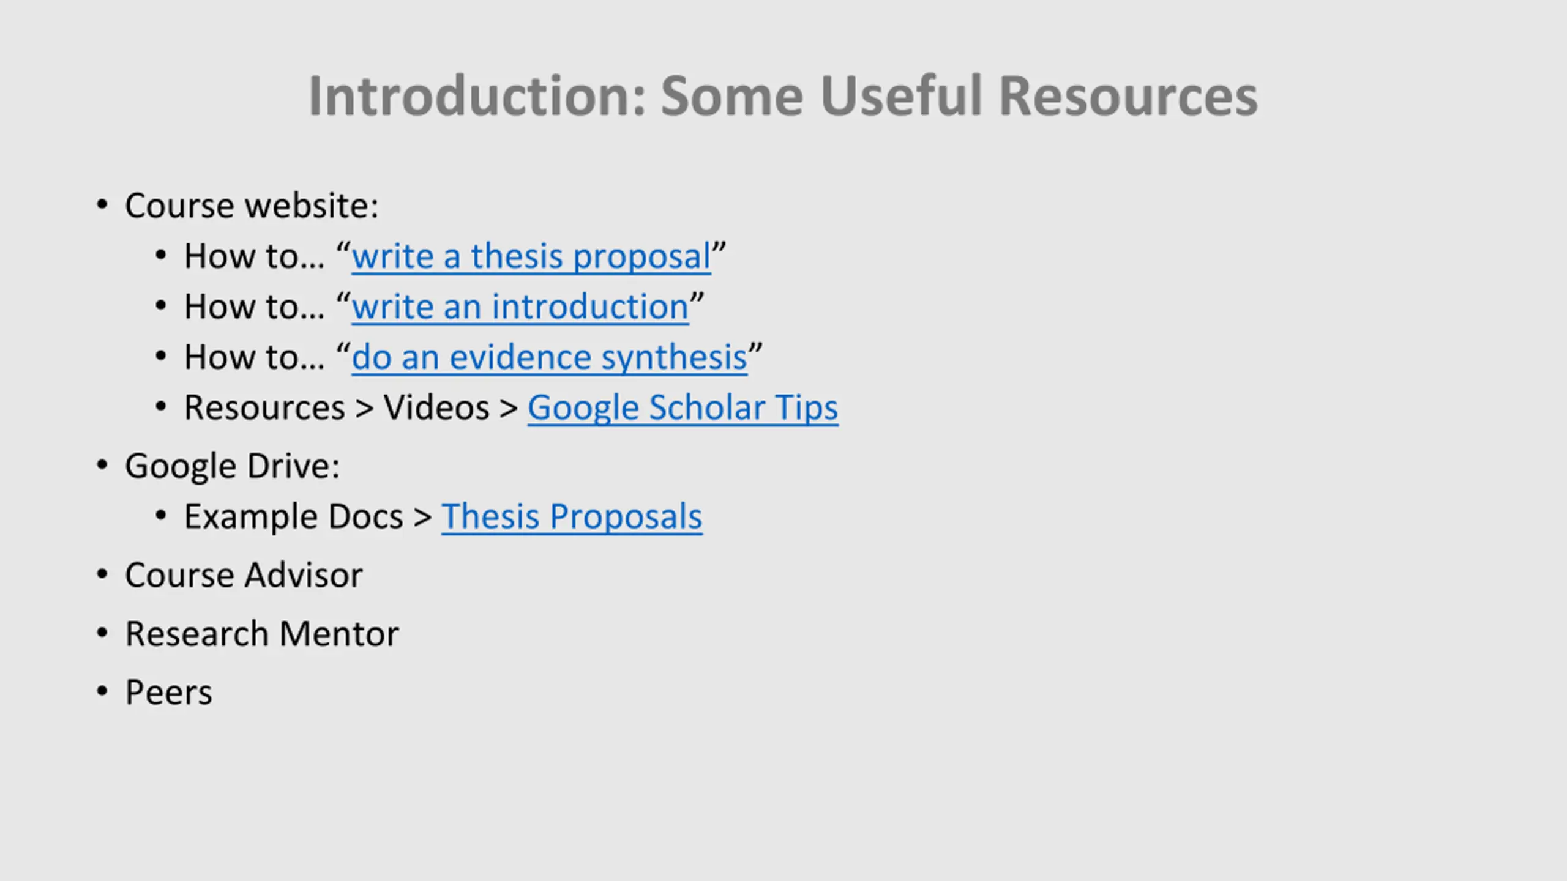Click the word "Videos" in the breadcrumb
1567x881 pixels.
[436, 407]
